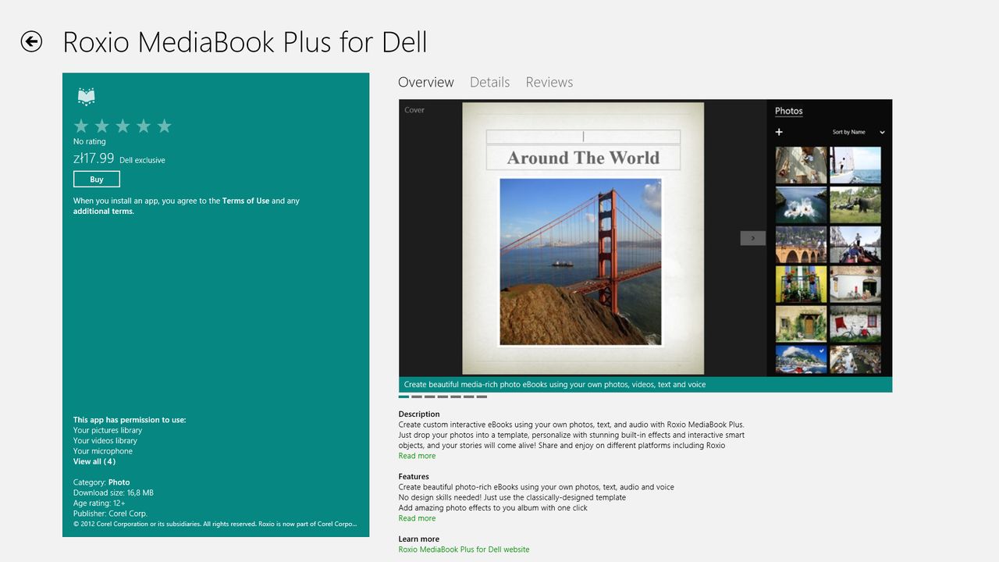Open the Photo category link

119,482
